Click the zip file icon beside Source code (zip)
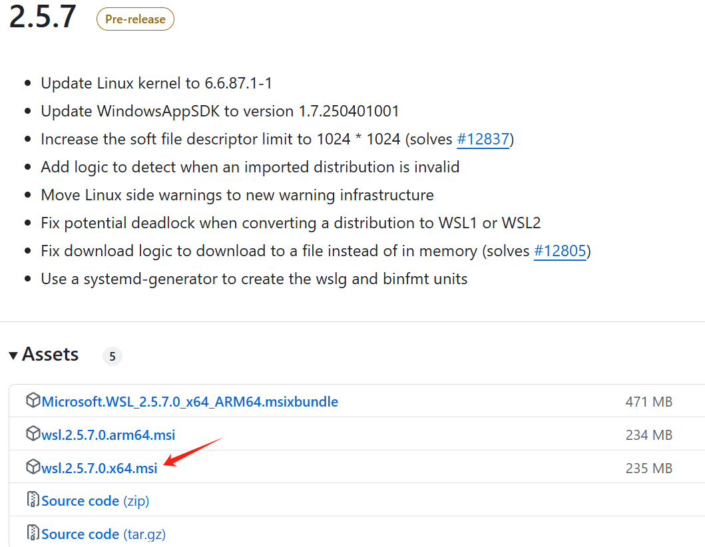 pos(33,500)
